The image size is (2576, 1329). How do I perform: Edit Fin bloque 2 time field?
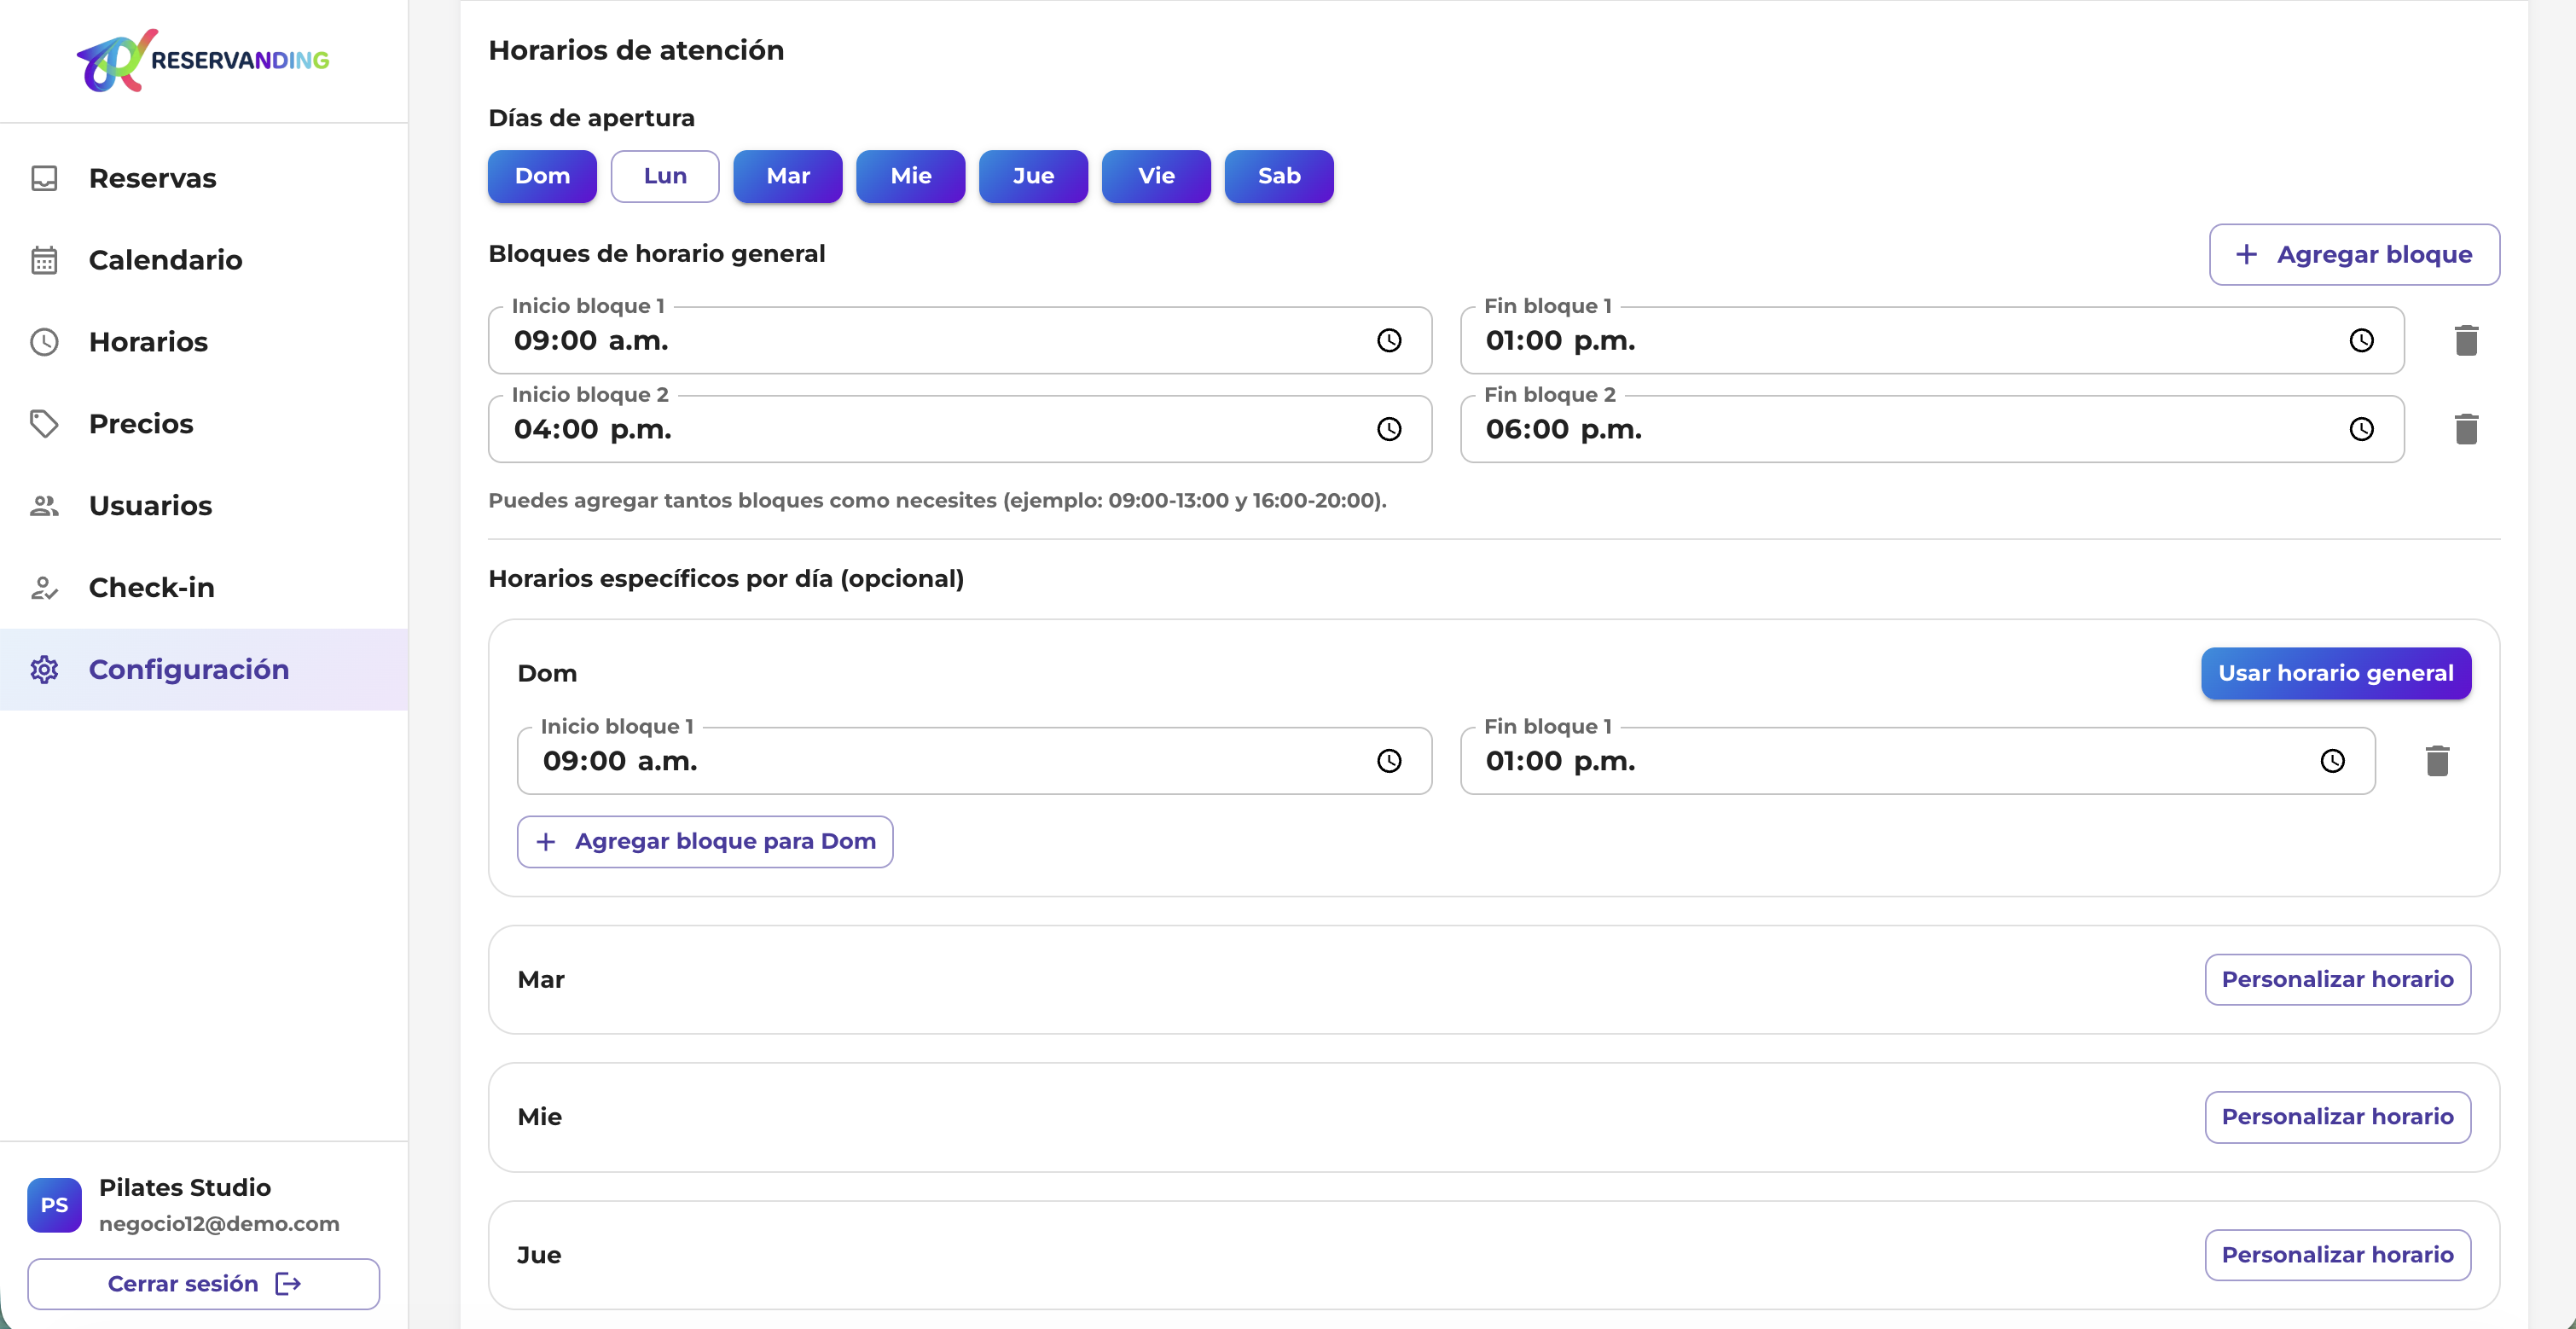click(x=1932, y=429)
